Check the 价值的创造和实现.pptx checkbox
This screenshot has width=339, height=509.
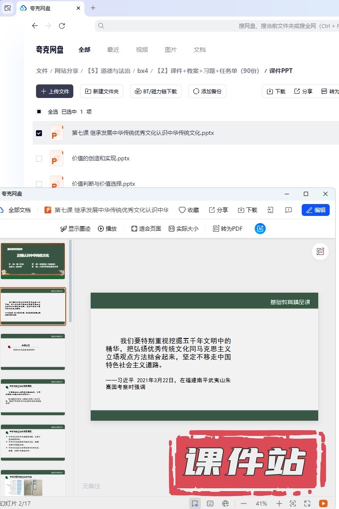[39, 159]
